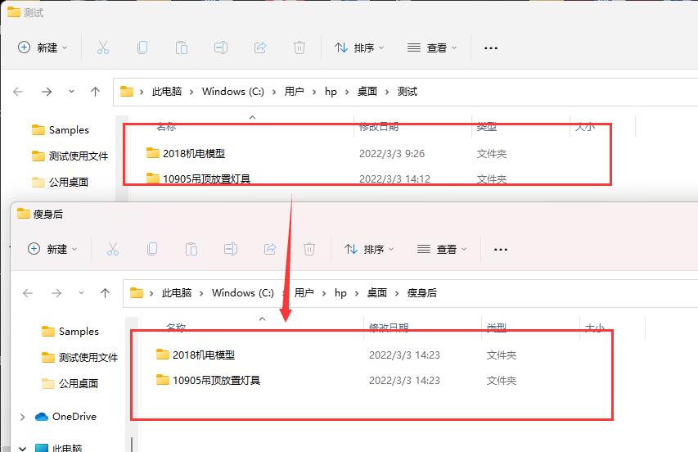Select 公用桌面 in 测试 window sidebar
This screenshot has height=452, width=698.
[60, 182]
